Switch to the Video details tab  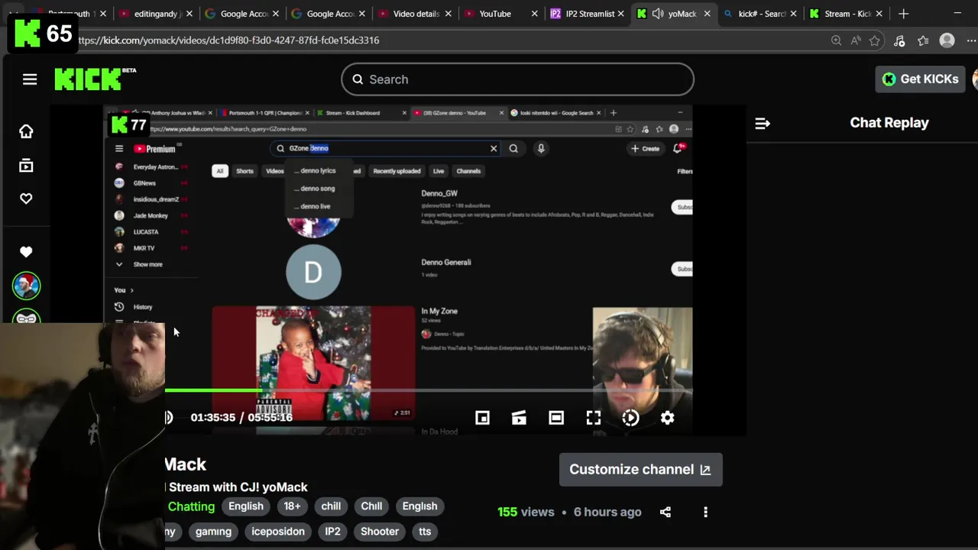coord(416,14)
